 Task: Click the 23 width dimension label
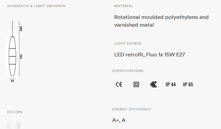[x=12, y=81]
